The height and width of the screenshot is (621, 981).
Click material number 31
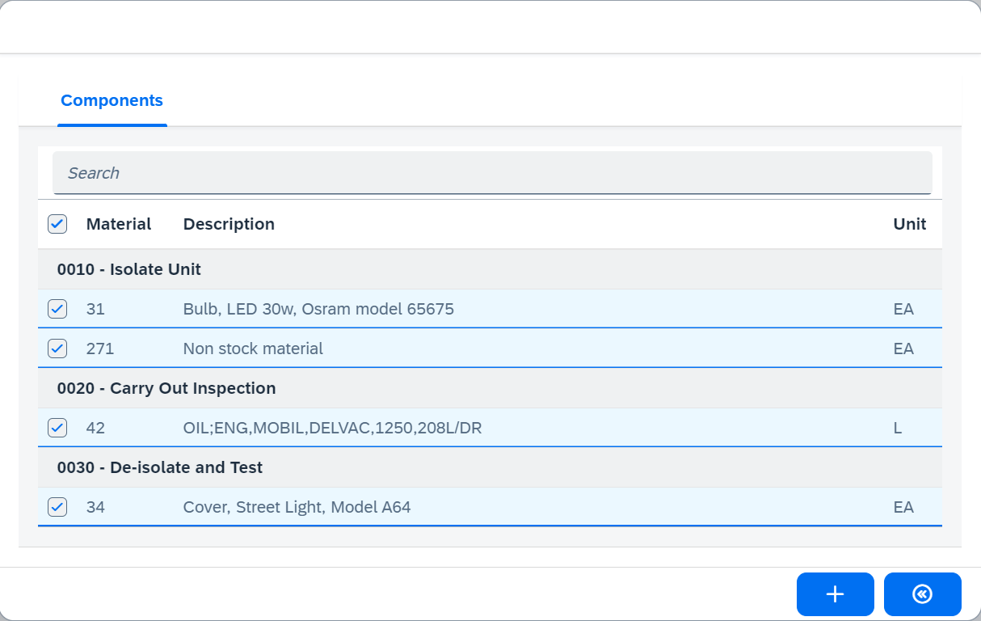(95, 309)
